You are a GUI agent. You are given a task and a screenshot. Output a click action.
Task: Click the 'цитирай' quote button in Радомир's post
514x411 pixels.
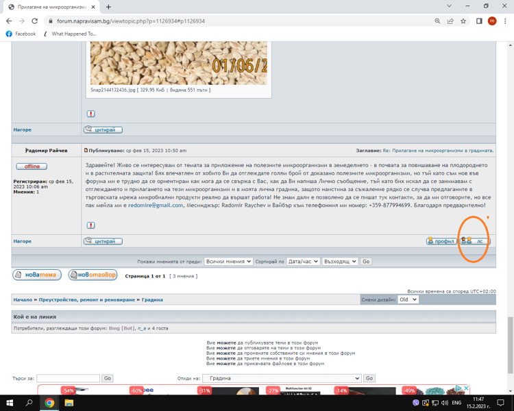(x=103, y=241)
